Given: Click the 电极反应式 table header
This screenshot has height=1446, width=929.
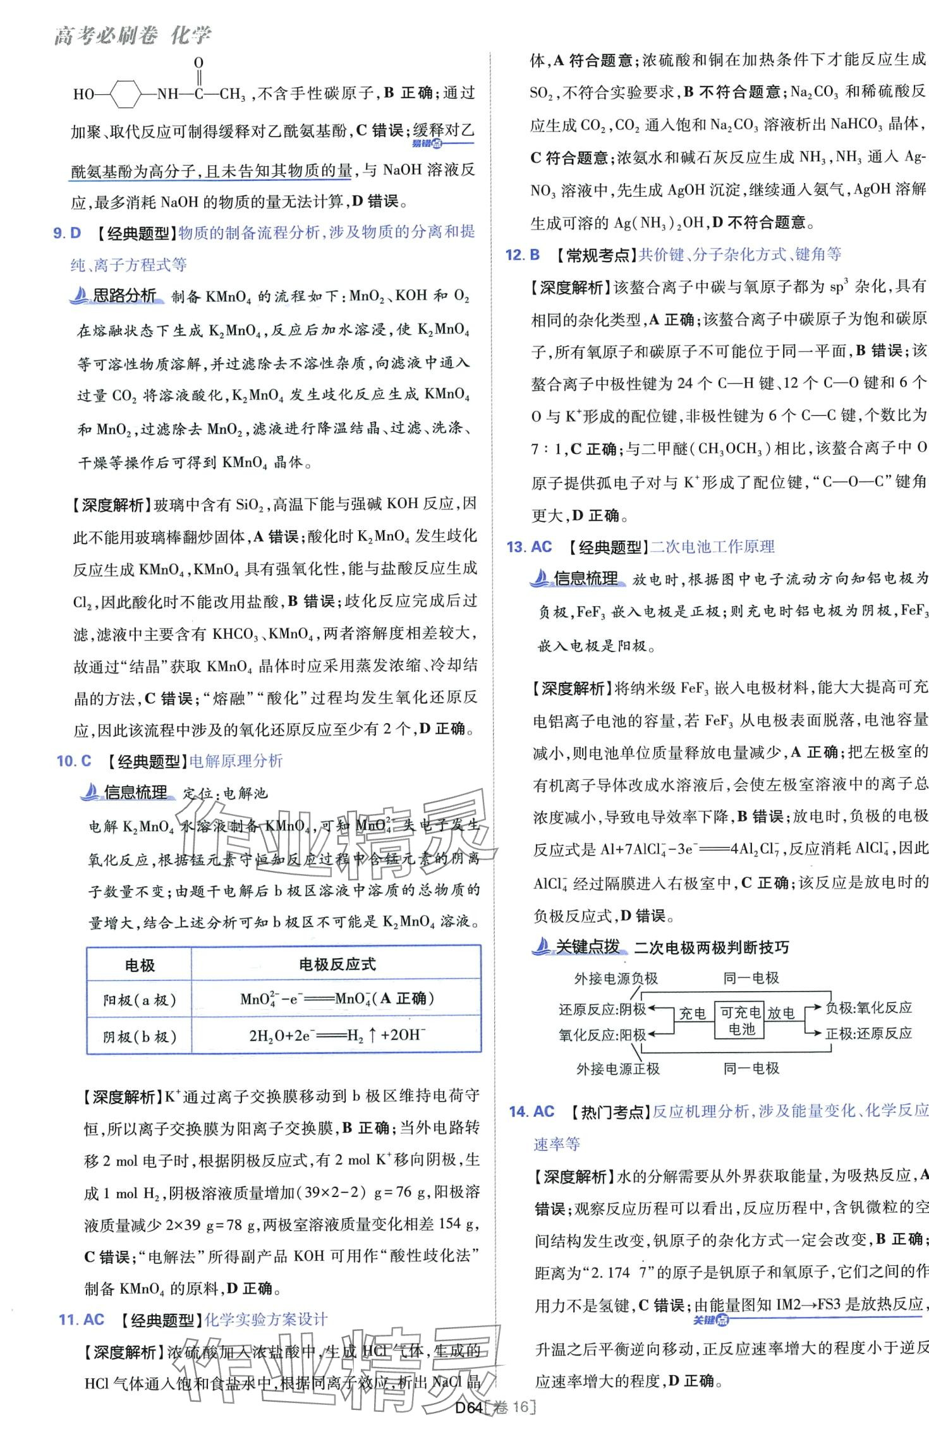Looking at the screenshot, I should [336, 964].
